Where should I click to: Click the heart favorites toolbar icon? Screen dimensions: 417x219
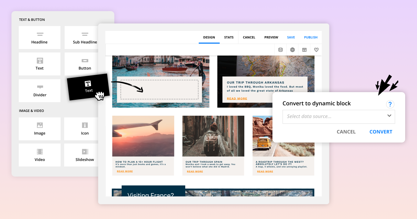[x=316, y=49]
